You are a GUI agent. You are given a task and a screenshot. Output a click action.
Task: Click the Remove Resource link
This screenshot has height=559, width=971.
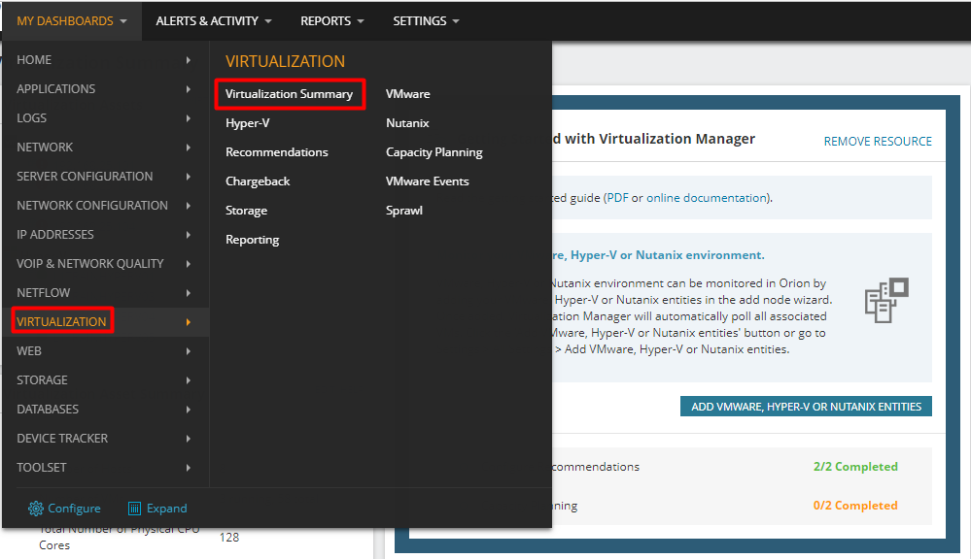tap(878, 141)
